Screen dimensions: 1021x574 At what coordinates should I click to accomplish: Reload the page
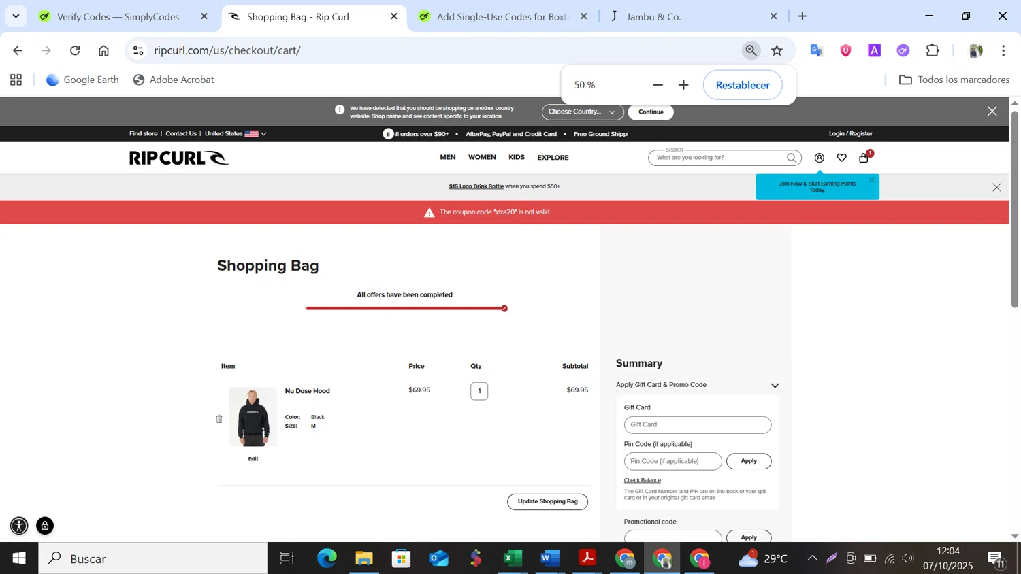75,50
